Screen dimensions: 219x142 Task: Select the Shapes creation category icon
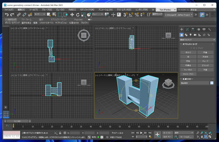pyautogui.click(x=186, y=35)
